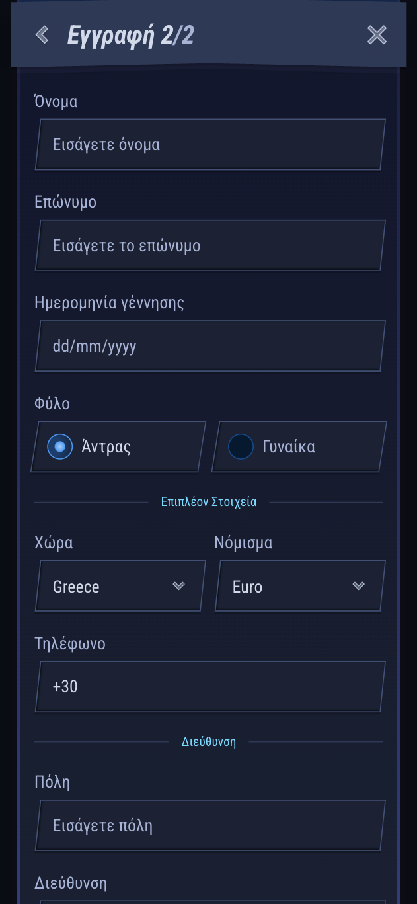Click the Ημερομηνία γέννησης label
This screenshot has height=904, width=417.
point(109,303)
